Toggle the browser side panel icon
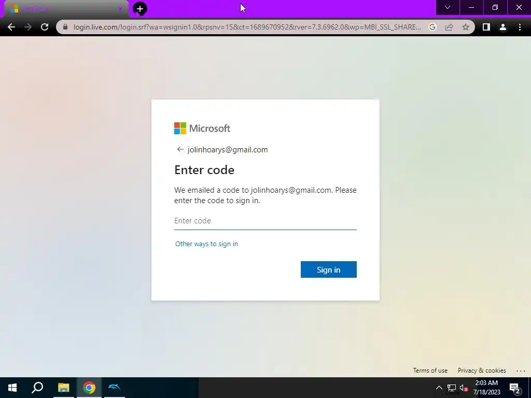 click(x=486, y=27)
